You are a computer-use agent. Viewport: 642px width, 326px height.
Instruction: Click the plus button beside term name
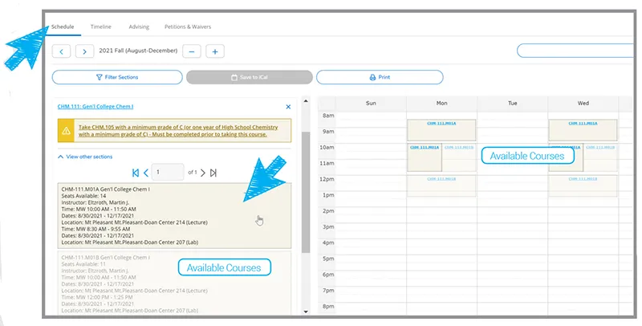point(214,51)
